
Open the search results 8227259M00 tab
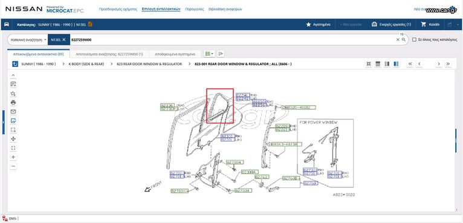point(109,54)
